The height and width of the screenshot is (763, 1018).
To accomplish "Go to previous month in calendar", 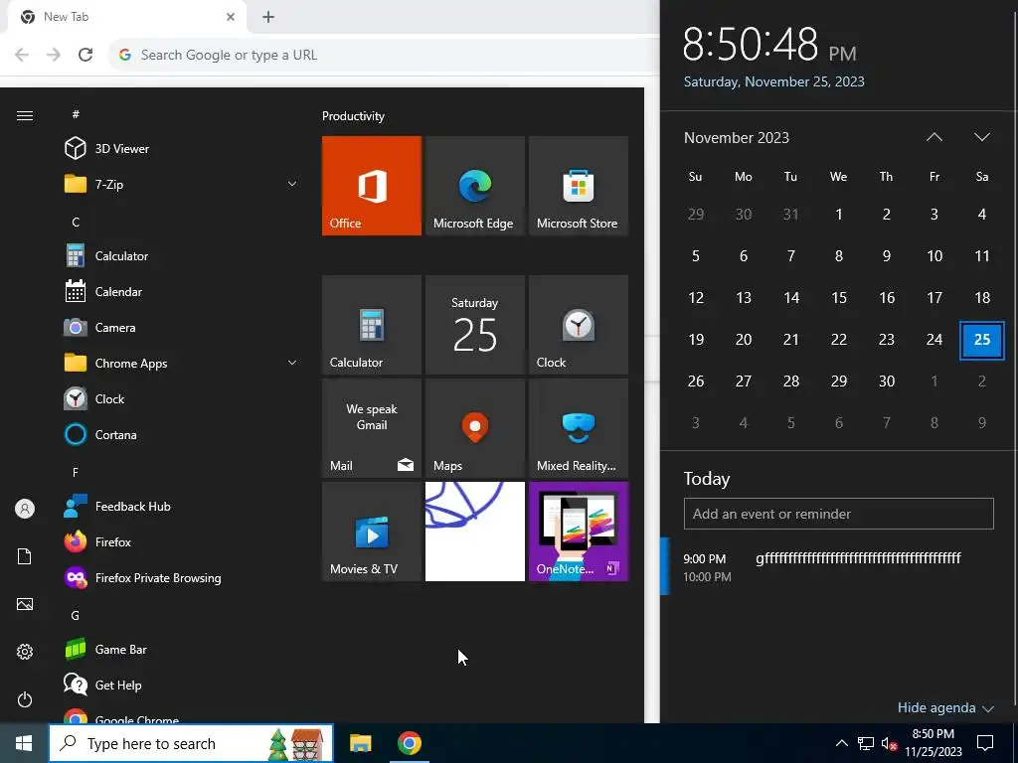I will click(934, 137).
